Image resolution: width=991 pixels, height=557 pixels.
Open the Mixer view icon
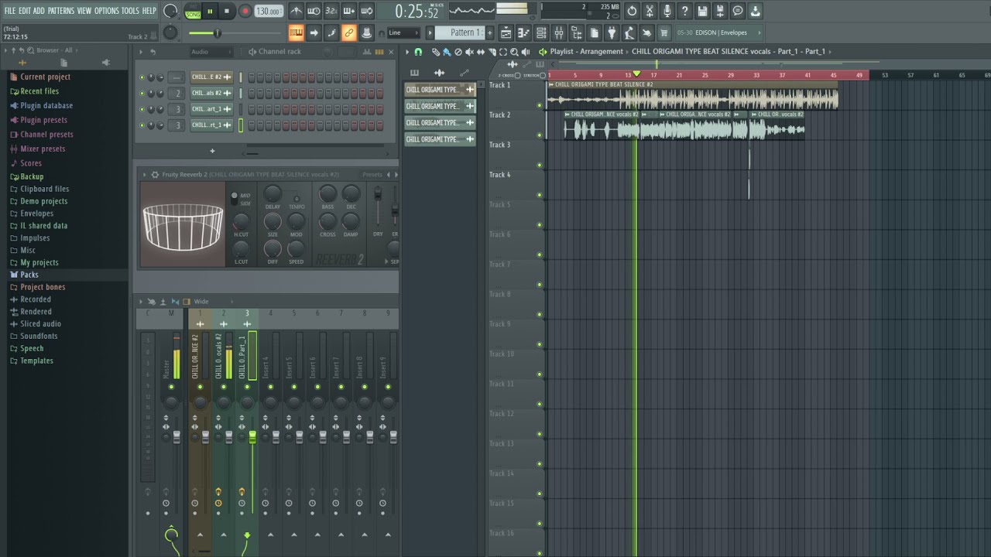click(x=559, y=32)
